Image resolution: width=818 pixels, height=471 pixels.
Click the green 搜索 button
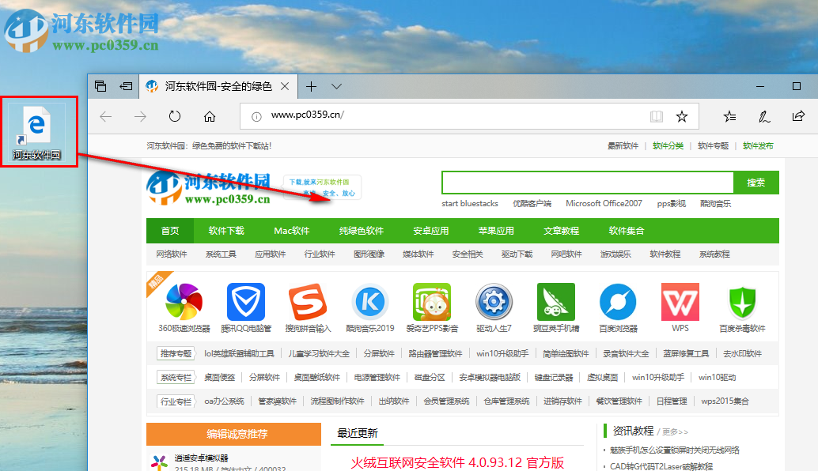pos(755,182)
